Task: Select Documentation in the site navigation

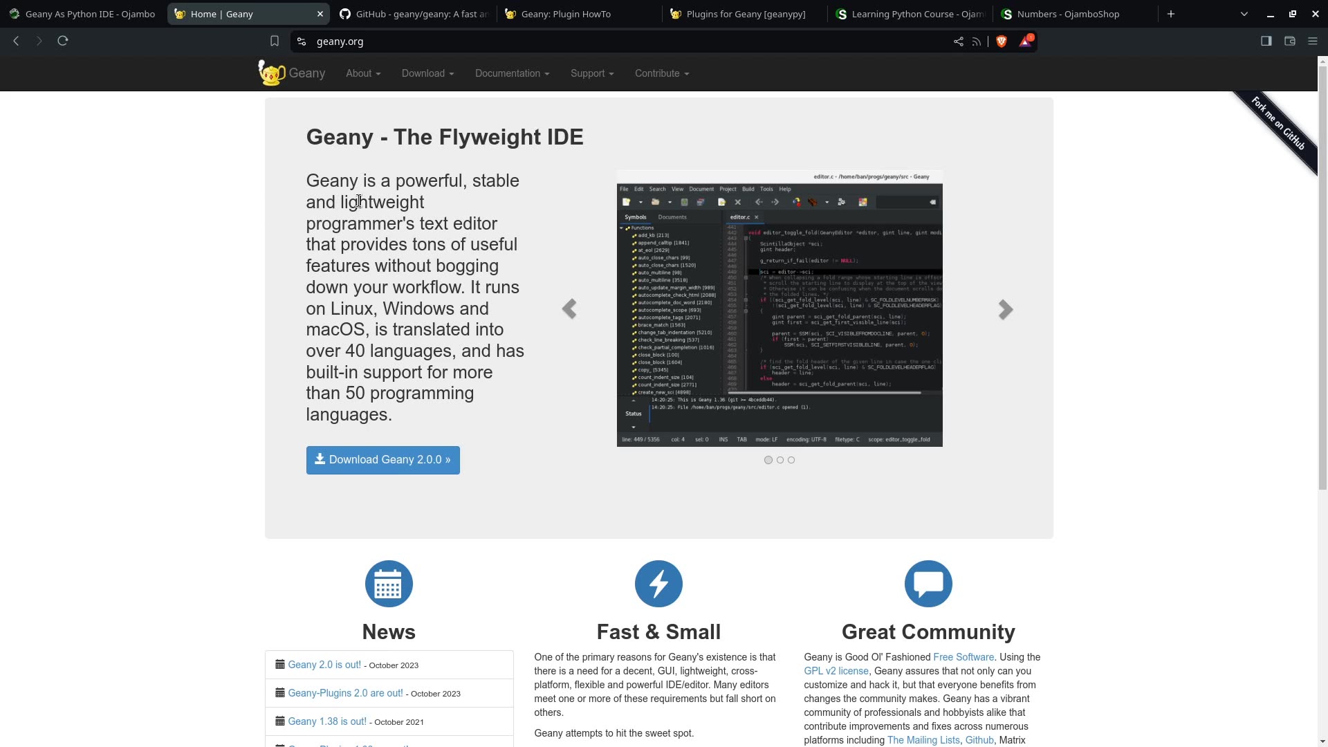Action: click(511, 73)
